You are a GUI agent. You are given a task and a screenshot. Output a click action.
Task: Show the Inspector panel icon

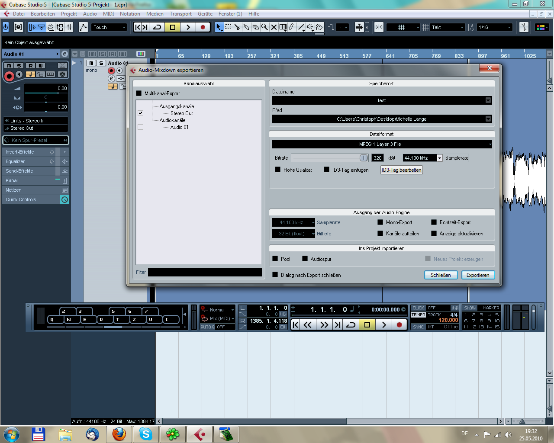[32, 27]
